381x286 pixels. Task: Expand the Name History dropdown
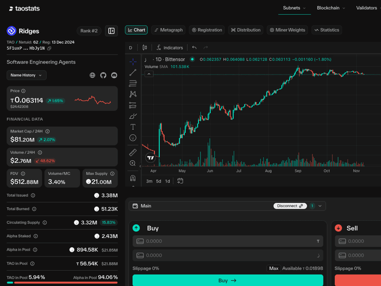click(26, 75)
